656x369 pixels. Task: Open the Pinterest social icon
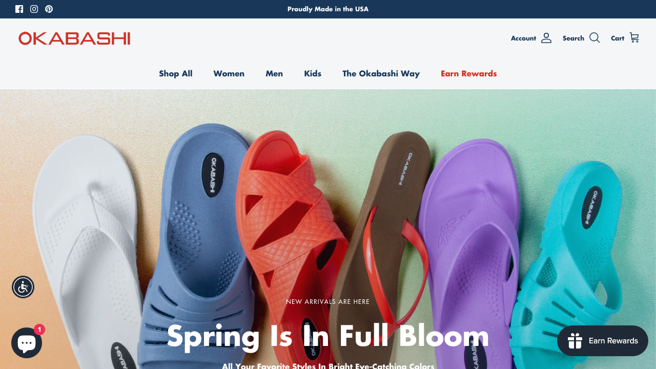point(49,9)
